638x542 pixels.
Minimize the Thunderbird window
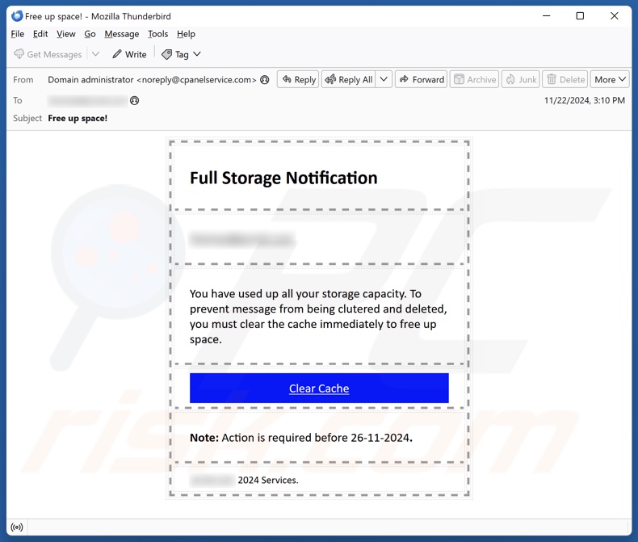pos(547,16)
